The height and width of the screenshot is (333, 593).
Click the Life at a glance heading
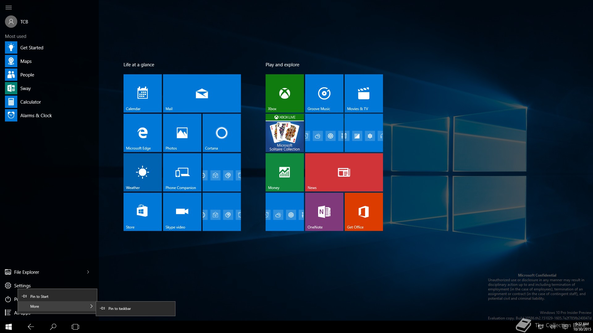139,65
